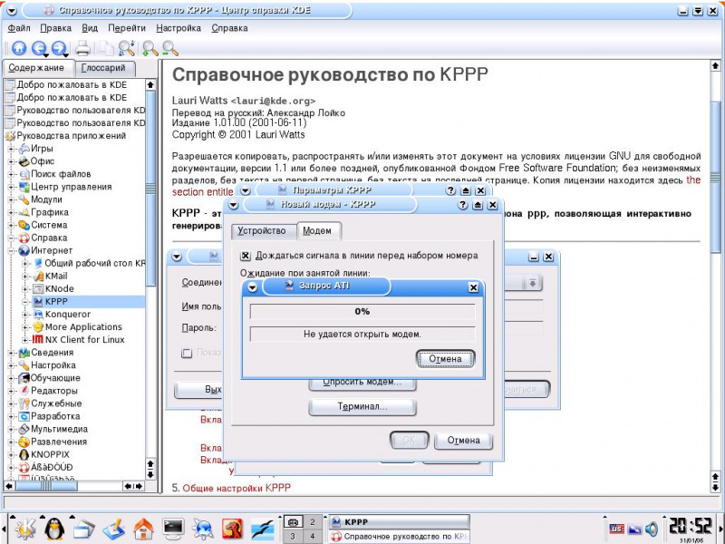Open window menu of Запрос ATI dialog

[253, 287]
